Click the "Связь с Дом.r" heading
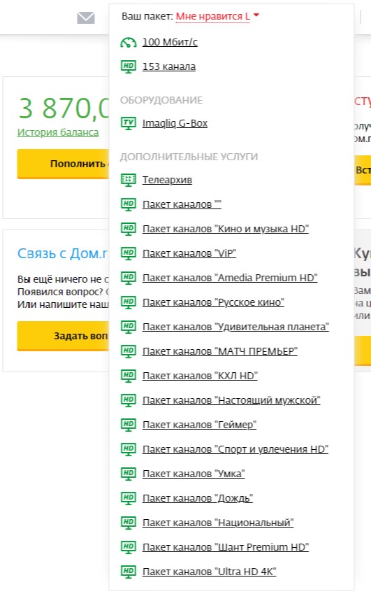The height and width of the screenshot is (594, 371). 63,253
